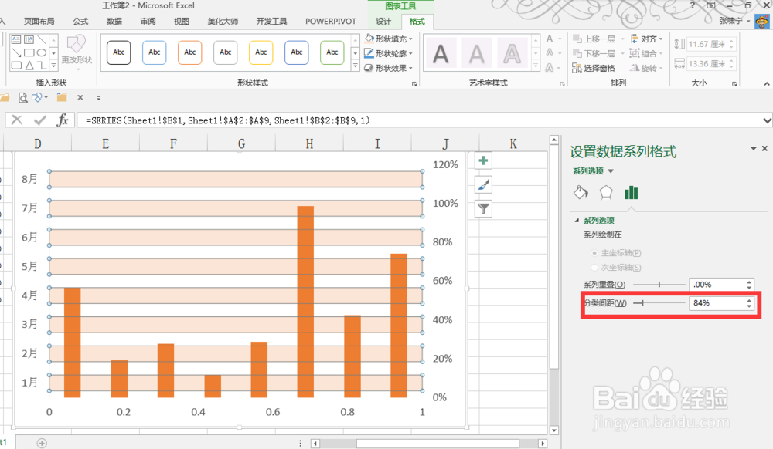Select the rectangle shape tool
The height and width of the screenshot is (449, 773).
coord(29,52)
